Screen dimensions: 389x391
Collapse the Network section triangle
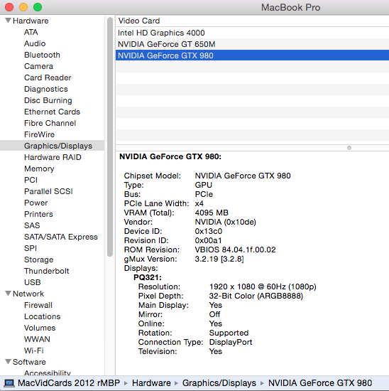coord(8,294)
